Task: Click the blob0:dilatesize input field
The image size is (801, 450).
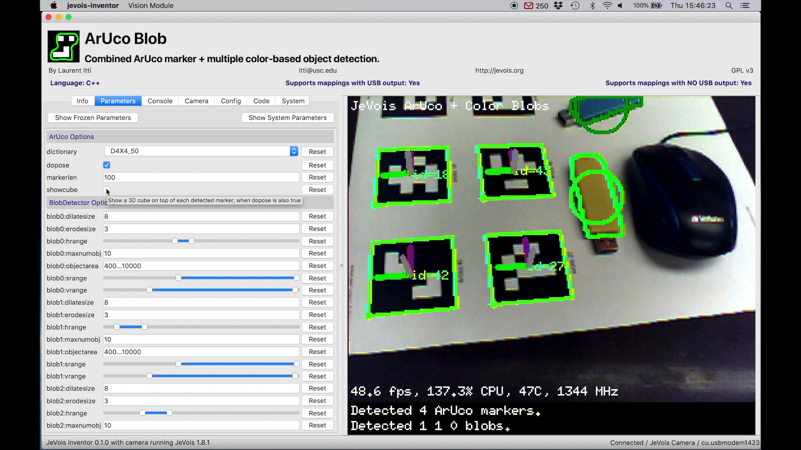Action: tap(201, 216)
